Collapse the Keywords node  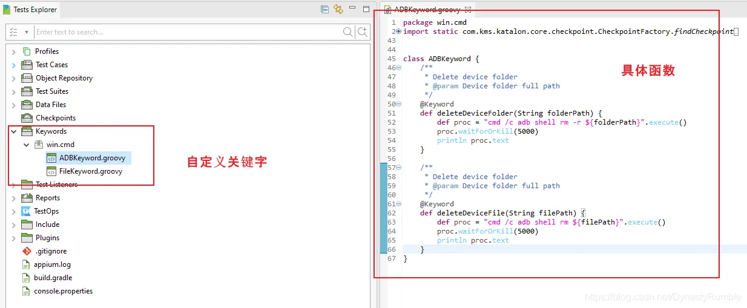click(13, 131)
